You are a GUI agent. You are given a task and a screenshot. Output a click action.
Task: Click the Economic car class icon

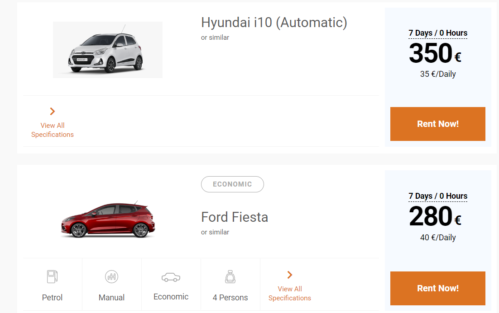(171, 277)
